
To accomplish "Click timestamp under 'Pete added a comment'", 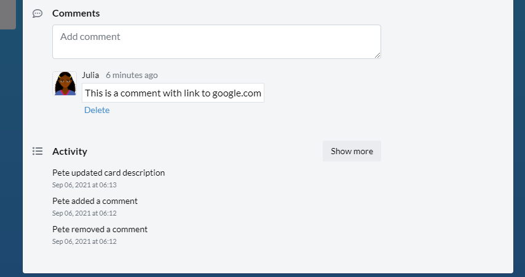I will pyautogui.click(x=84, y=213).
